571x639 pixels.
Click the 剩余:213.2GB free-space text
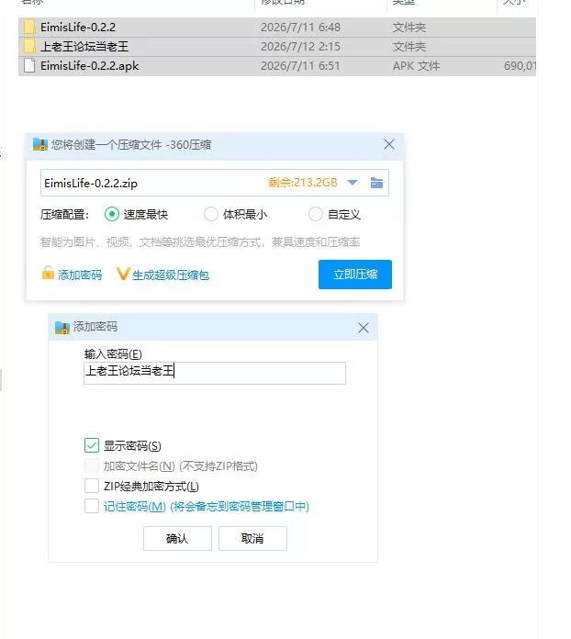click(303, 182)
